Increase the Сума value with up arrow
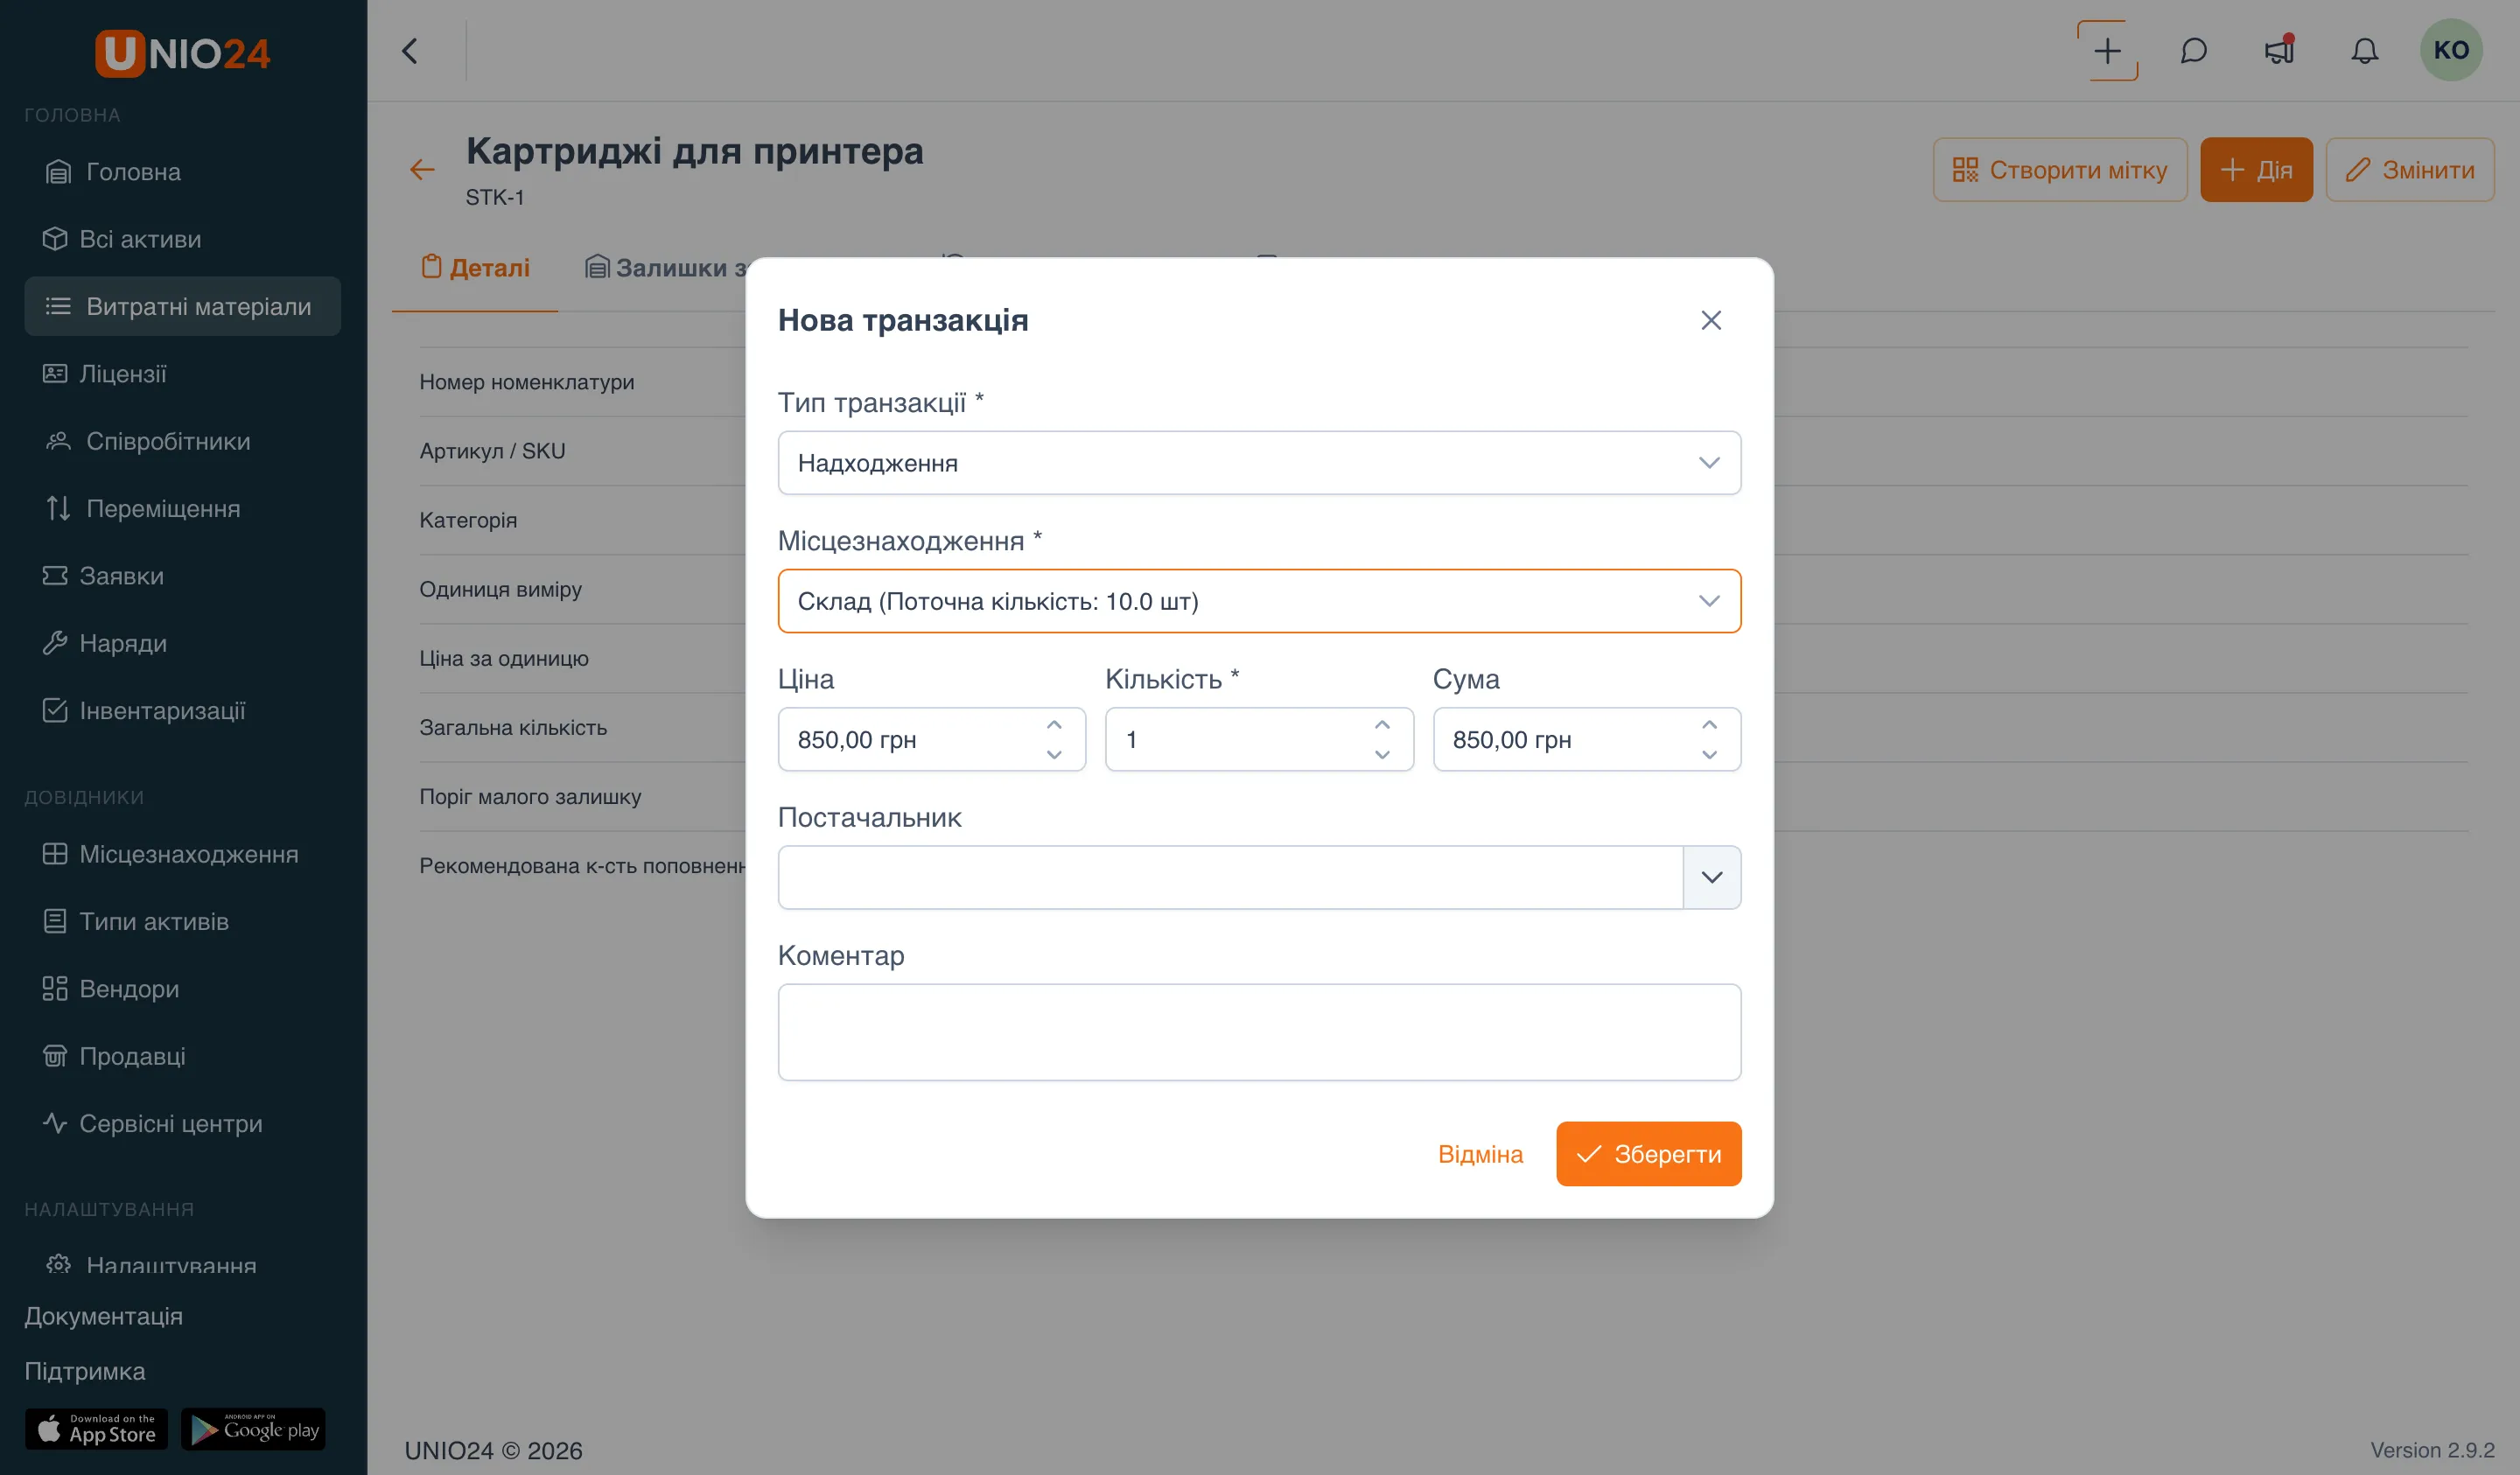Viewport: 2520px width, 1475px height. click(x=1709, y=725)
